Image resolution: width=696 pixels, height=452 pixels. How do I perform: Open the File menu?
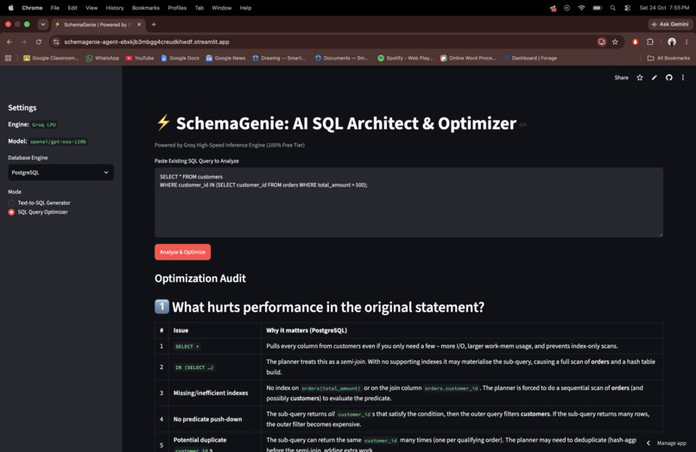(x=55, y=8)
